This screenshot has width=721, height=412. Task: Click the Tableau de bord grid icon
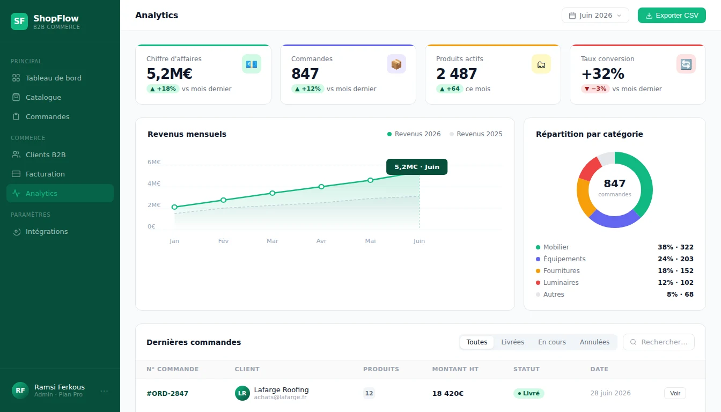pyautogui.click(x=16, y=78)
